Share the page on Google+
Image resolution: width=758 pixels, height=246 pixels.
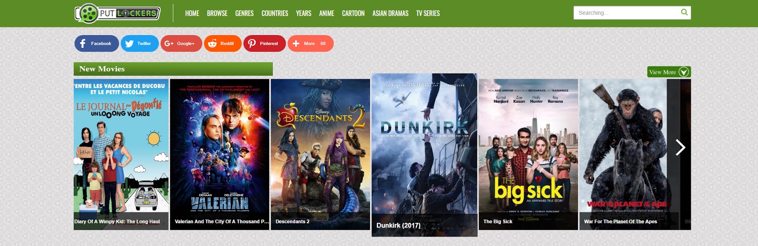point(181,43)
